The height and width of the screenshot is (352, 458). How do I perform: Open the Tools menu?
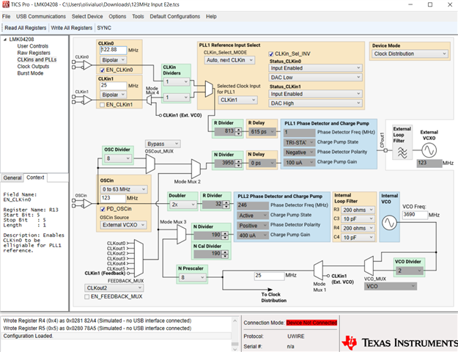[138, 16]
